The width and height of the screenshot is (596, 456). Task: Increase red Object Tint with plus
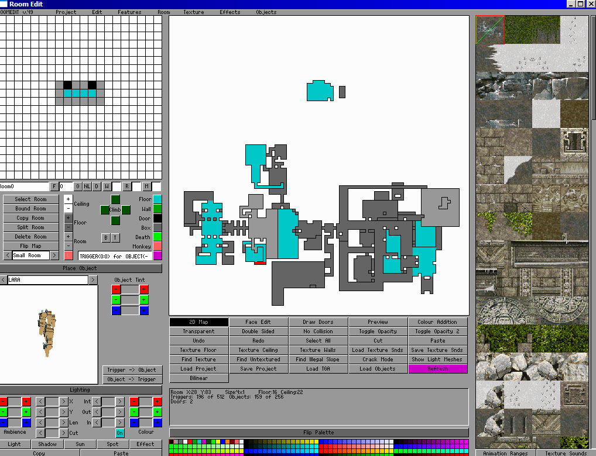[x=143, y=289]
